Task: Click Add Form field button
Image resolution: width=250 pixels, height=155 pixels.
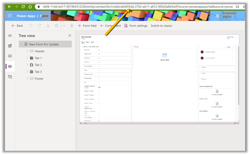Action: 87,26
